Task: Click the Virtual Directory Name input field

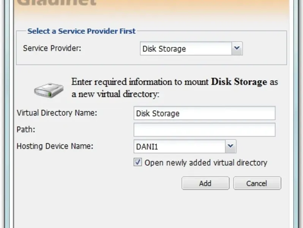Action: point(204,113)
